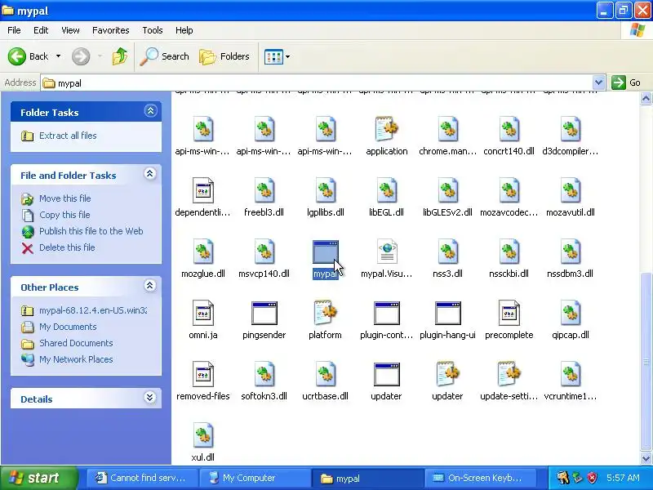Image resolution: width=653 pixels, height=490 pixels.
Task: Expand the Details panel
Action: click(150, 398)
